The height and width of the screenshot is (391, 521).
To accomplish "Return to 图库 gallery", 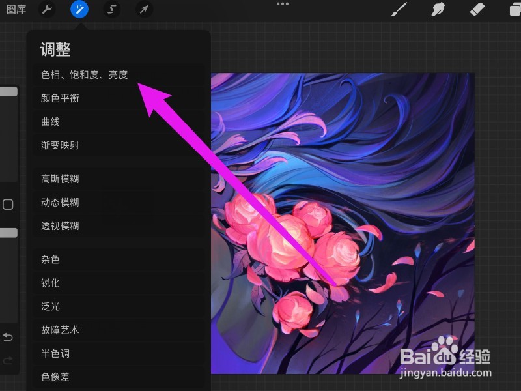I will pos(16,9).
